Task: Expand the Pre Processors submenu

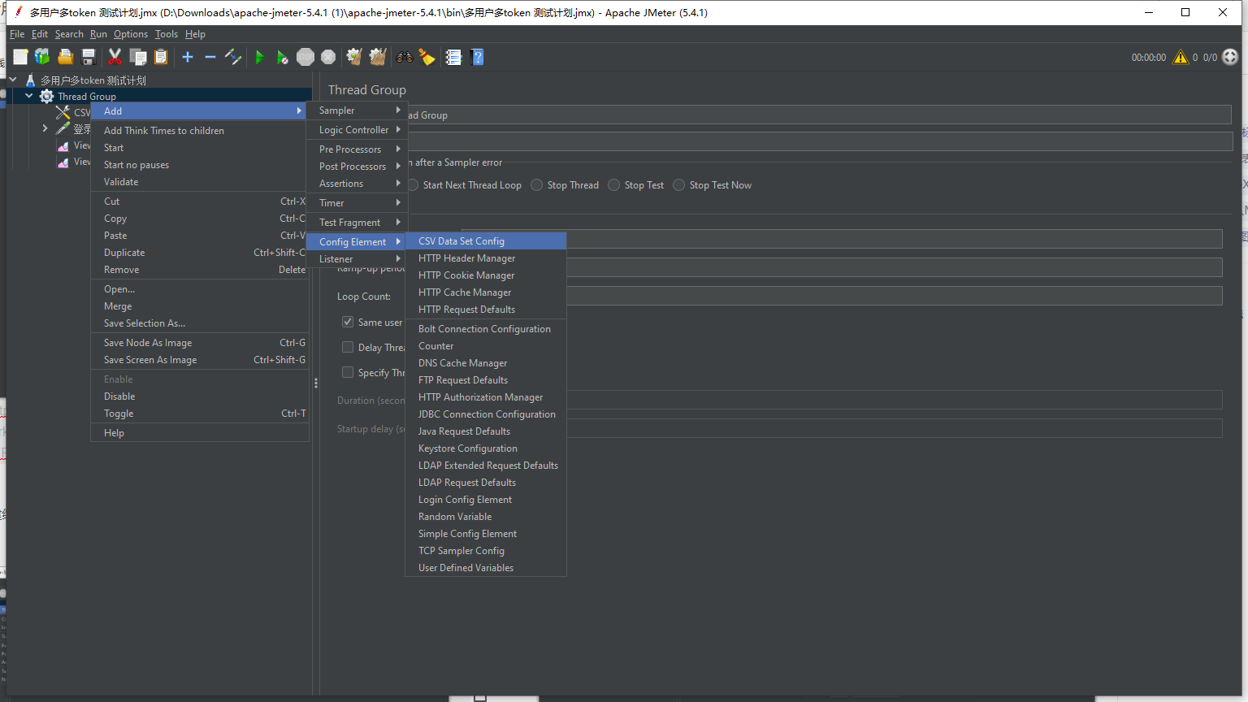Action: coord(356,149)
